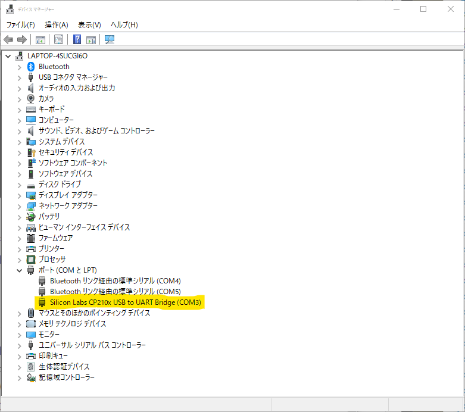This screenshot has width=465, height=412.
Task: Maximize the Device Manager window
Action: point(423,9)
